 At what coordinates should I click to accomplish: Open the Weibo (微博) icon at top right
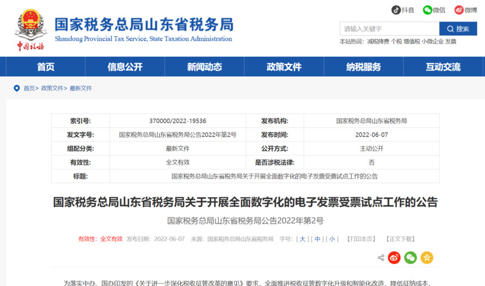click(x=459, y=10)
